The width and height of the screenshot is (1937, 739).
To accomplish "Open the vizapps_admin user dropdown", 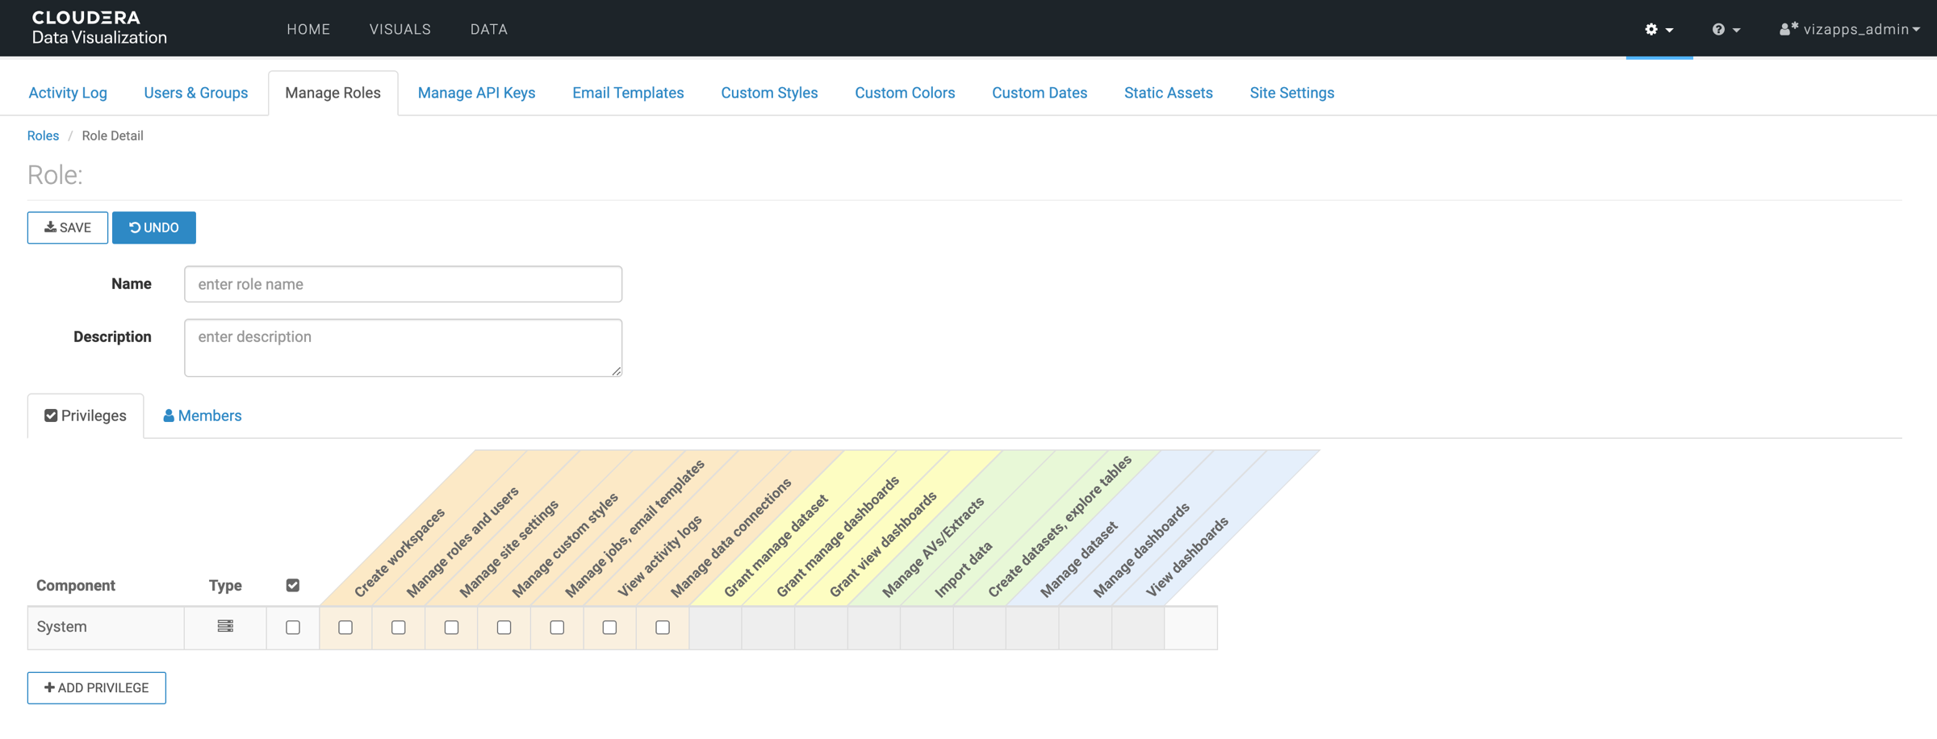I will coord(1849,29).
